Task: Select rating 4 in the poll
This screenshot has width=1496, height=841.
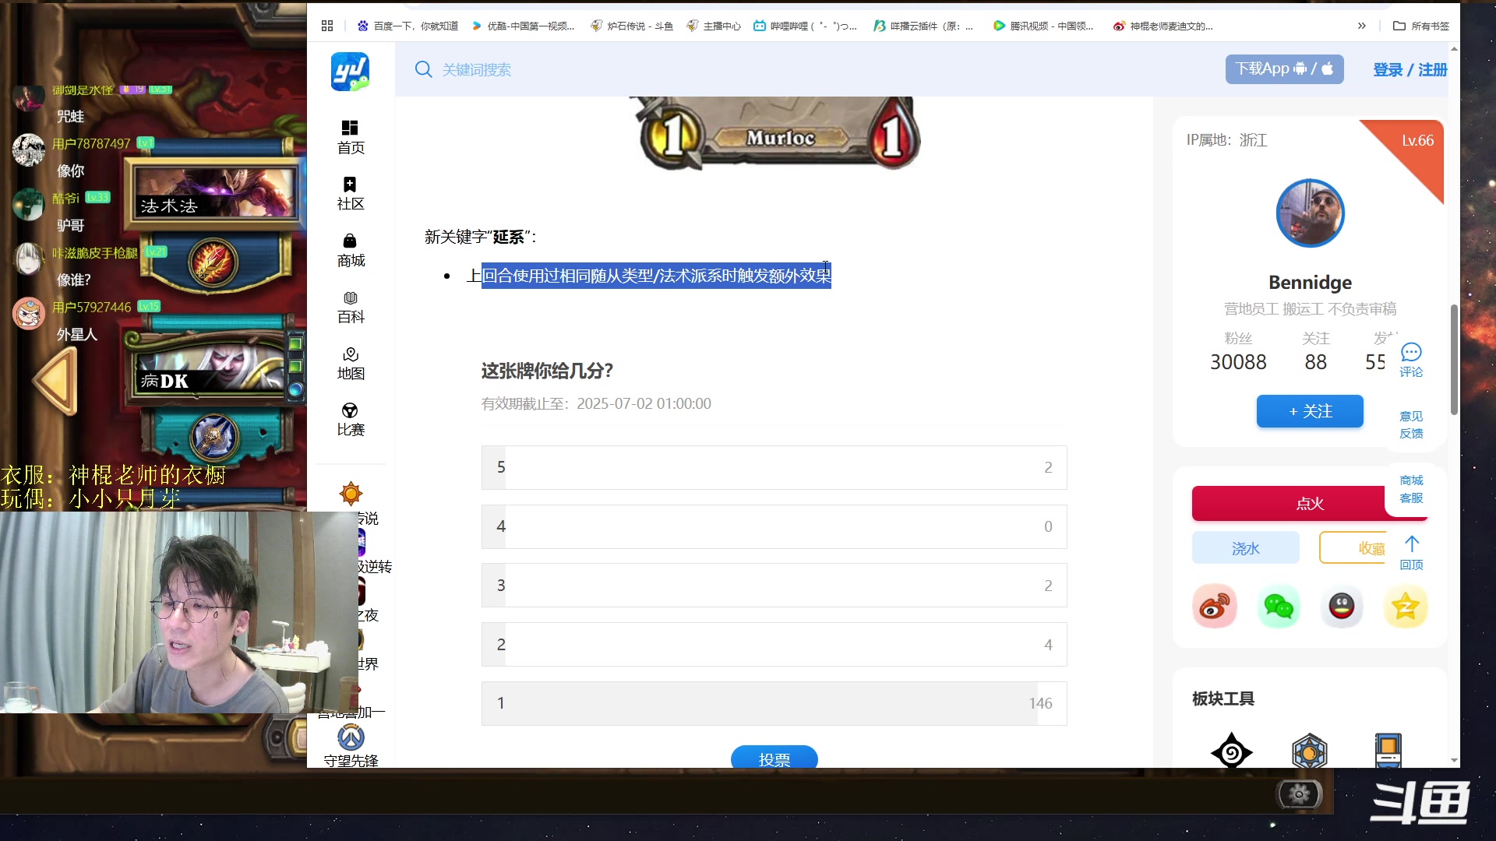Action: tap(774, 526)
